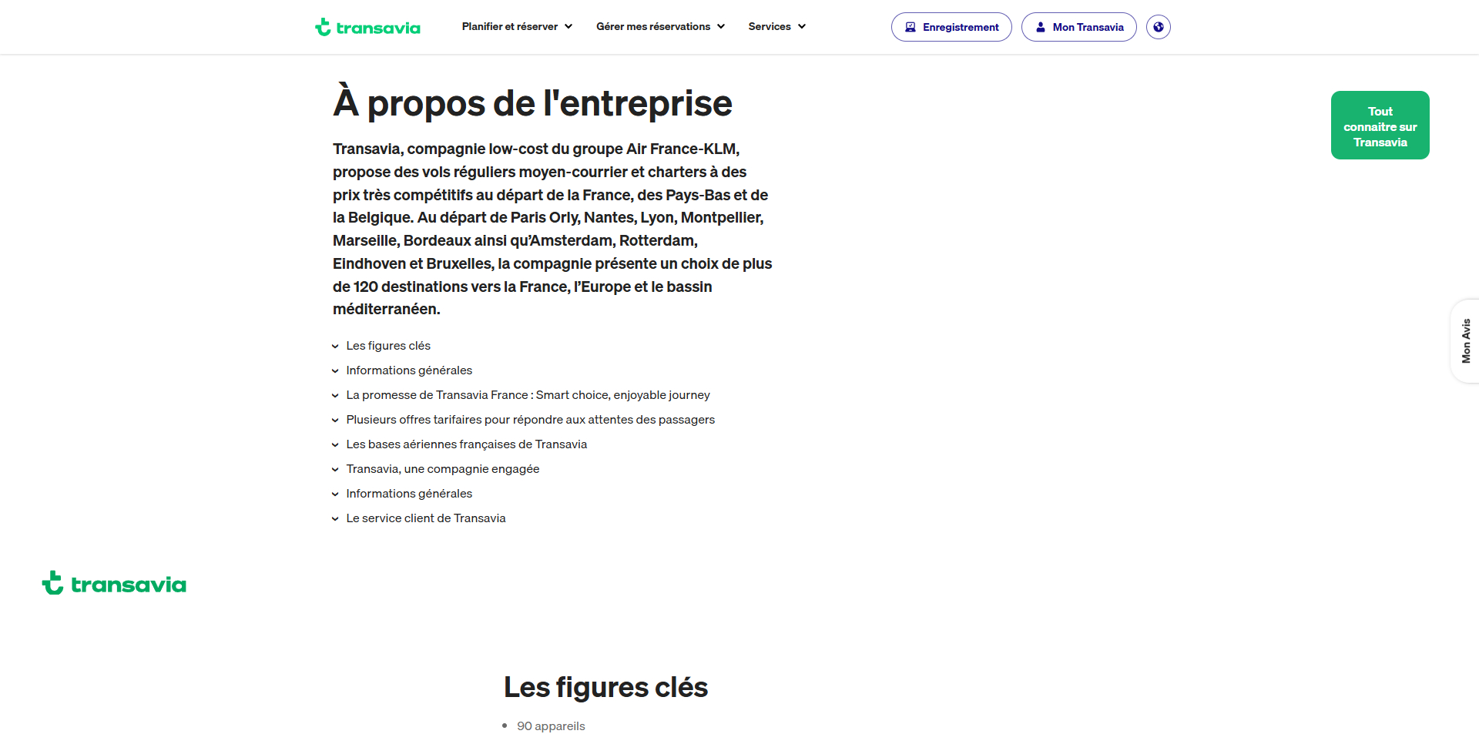Open the Mon Avis feedback tab

(x=1465, y=341)
